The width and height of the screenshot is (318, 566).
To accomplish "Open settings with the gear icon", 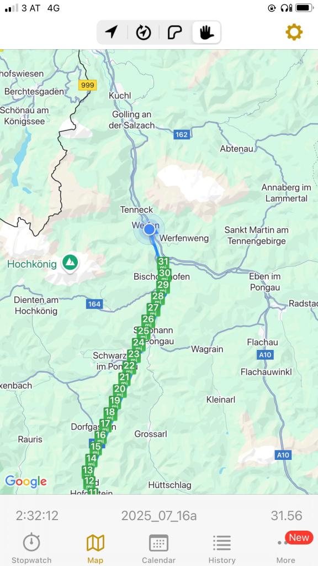I will [294, 33].
